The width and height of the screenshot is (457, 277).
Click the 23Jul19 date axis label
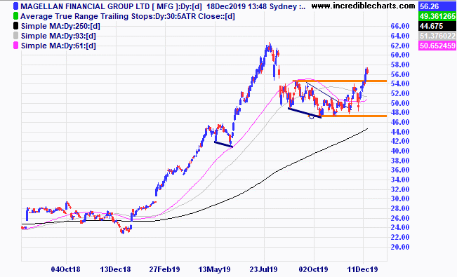263,269
